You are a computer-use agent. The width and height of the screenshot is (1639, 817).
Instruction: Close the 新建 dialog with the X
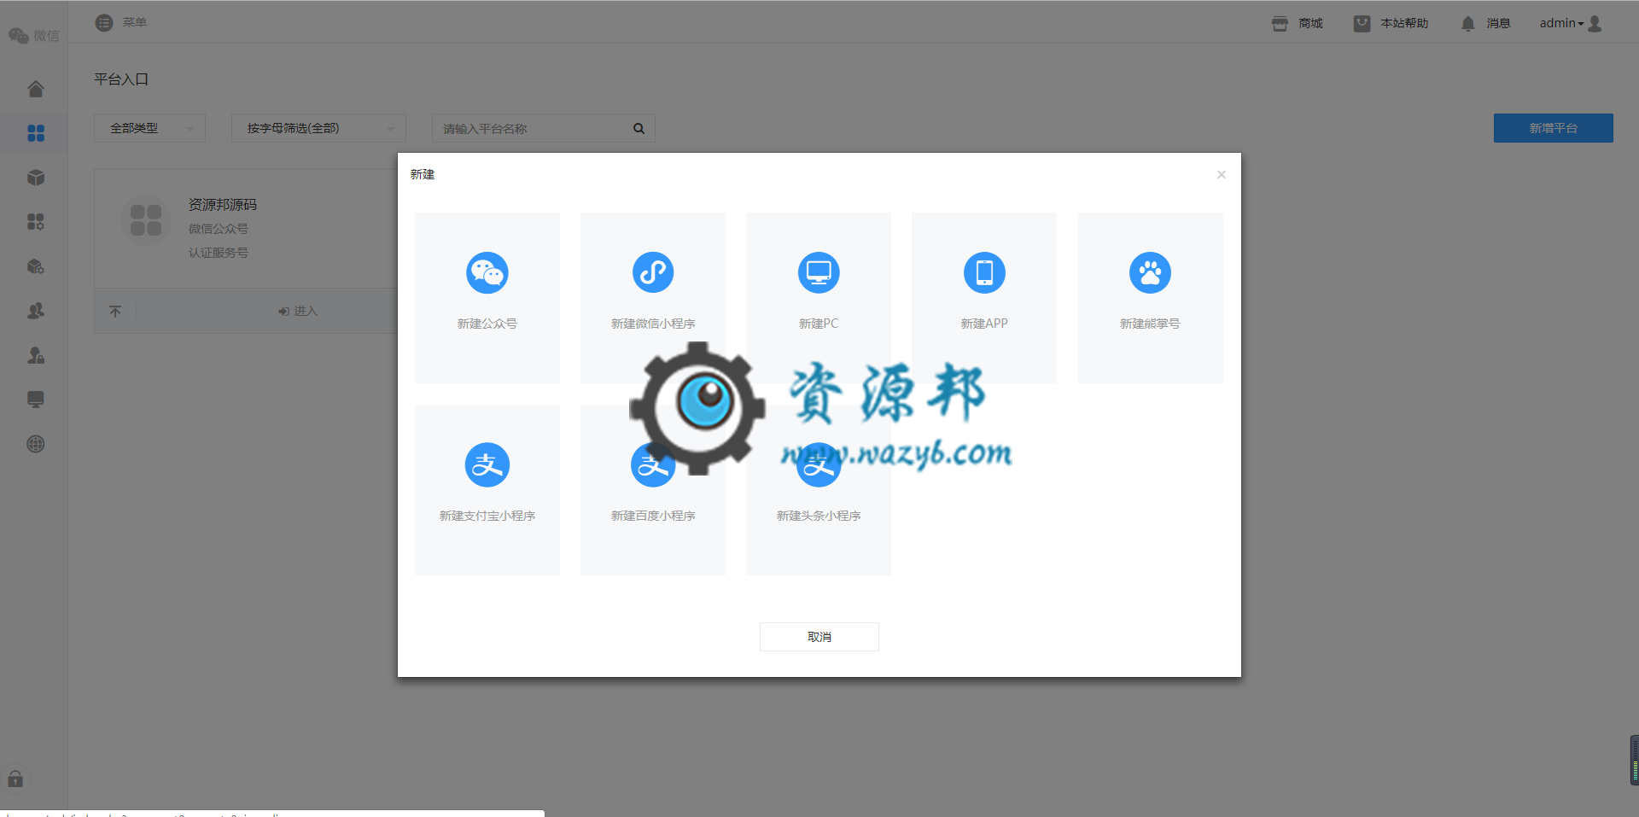1222,175
